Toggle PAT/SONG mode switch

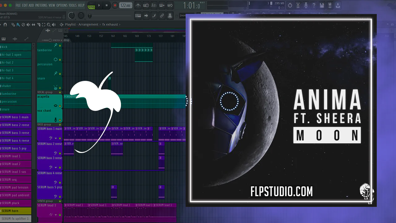click(x=91, y=5)
